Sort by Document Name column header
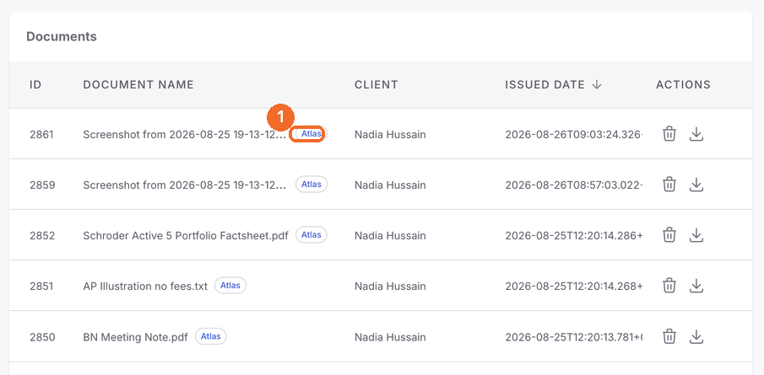Viewport: 764px width, 375px height. [x=138, y=84]
